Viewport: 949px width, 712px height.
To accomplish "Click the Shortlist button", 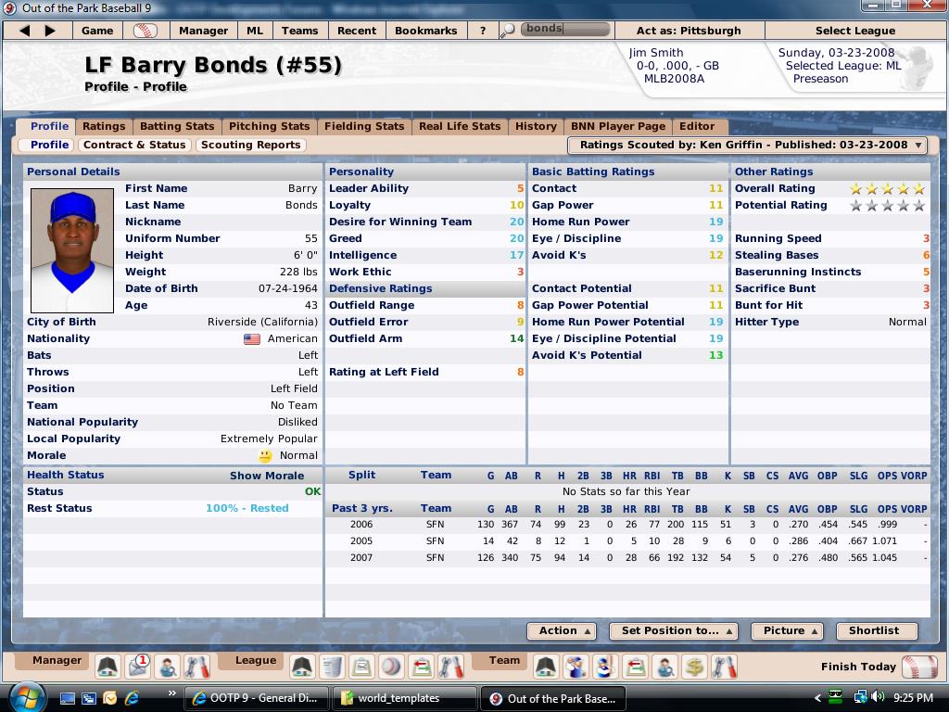I will (877, 630).
